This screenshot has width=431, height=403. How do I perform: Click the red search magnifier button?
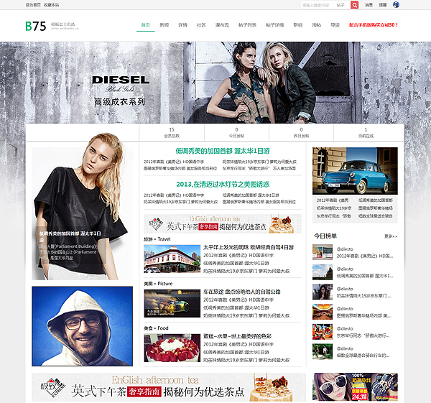[355, 4]
